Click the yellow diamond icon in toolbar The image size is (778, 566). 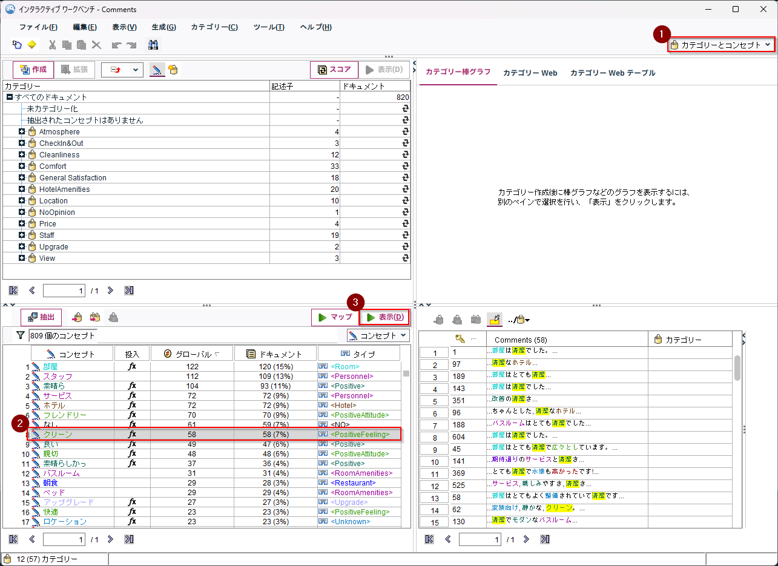coord(31,45)
